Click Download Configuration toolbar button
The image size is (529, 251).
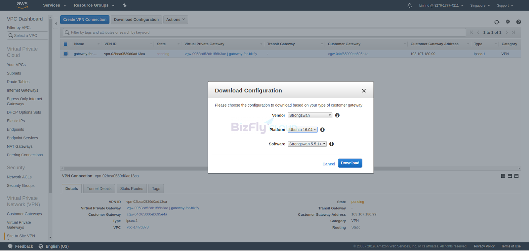(x=136, y=19)
